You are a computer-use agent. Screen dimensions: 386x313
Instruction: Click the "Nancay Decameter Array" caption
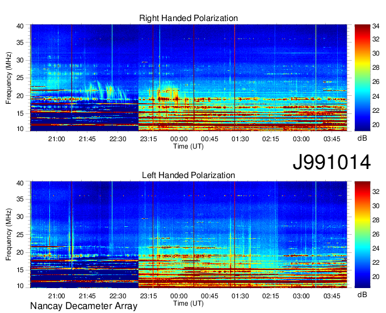(83, 306)
